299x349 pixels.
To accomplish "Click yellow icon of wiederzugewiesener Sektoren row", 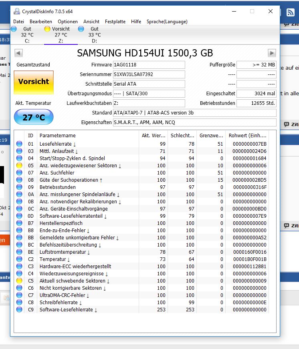I will [x=19, y=165].
